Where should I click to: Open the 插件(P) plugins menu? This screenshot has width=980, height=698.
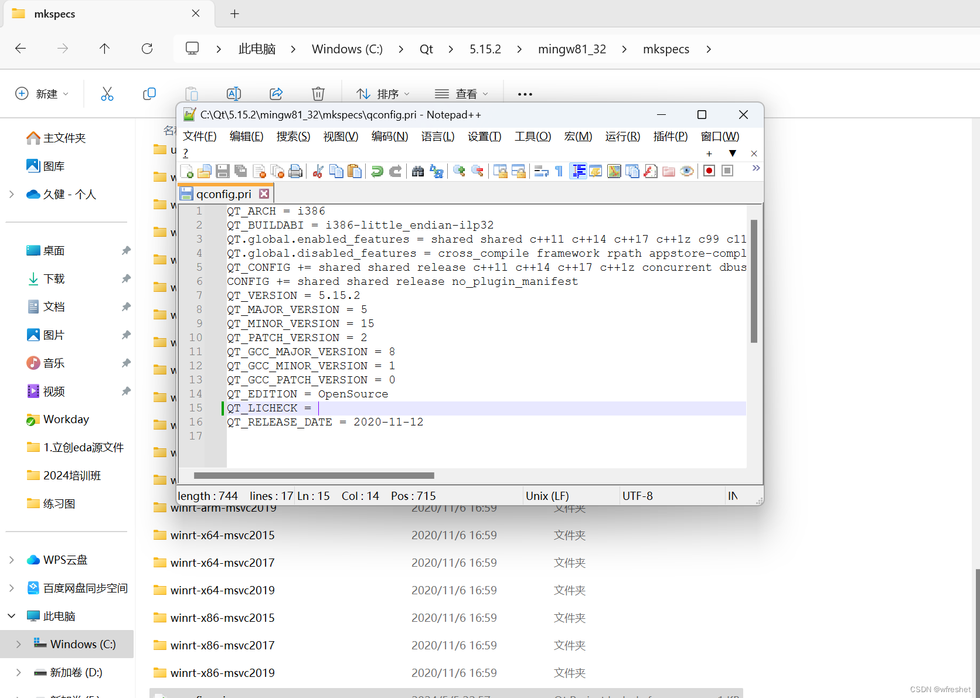(x=670, y=136)
